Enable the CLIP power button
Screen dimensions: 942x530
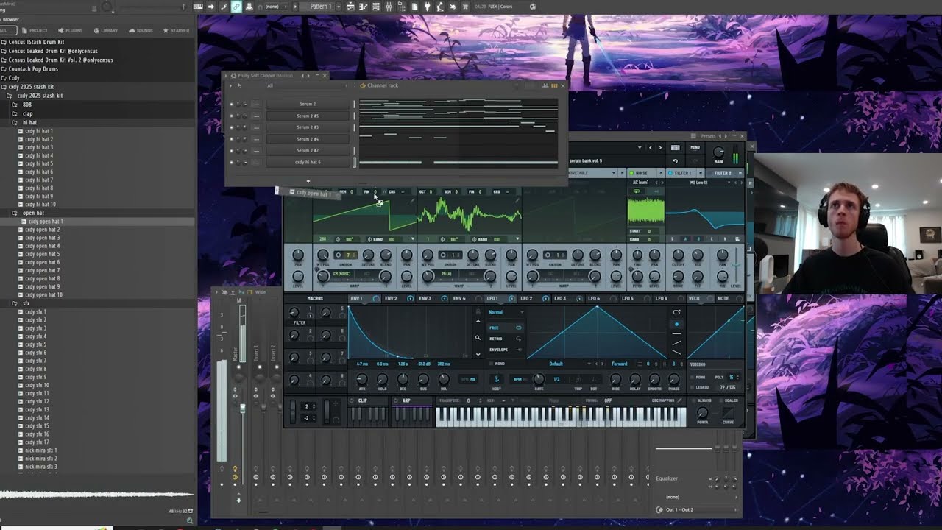click(353, 401)
